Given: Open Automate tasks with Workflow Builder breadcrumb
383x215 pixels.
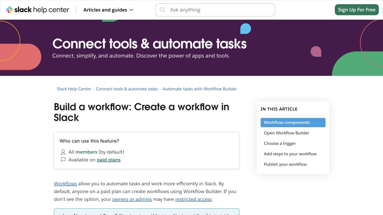Looking at the screenshot, I should 200,89.
